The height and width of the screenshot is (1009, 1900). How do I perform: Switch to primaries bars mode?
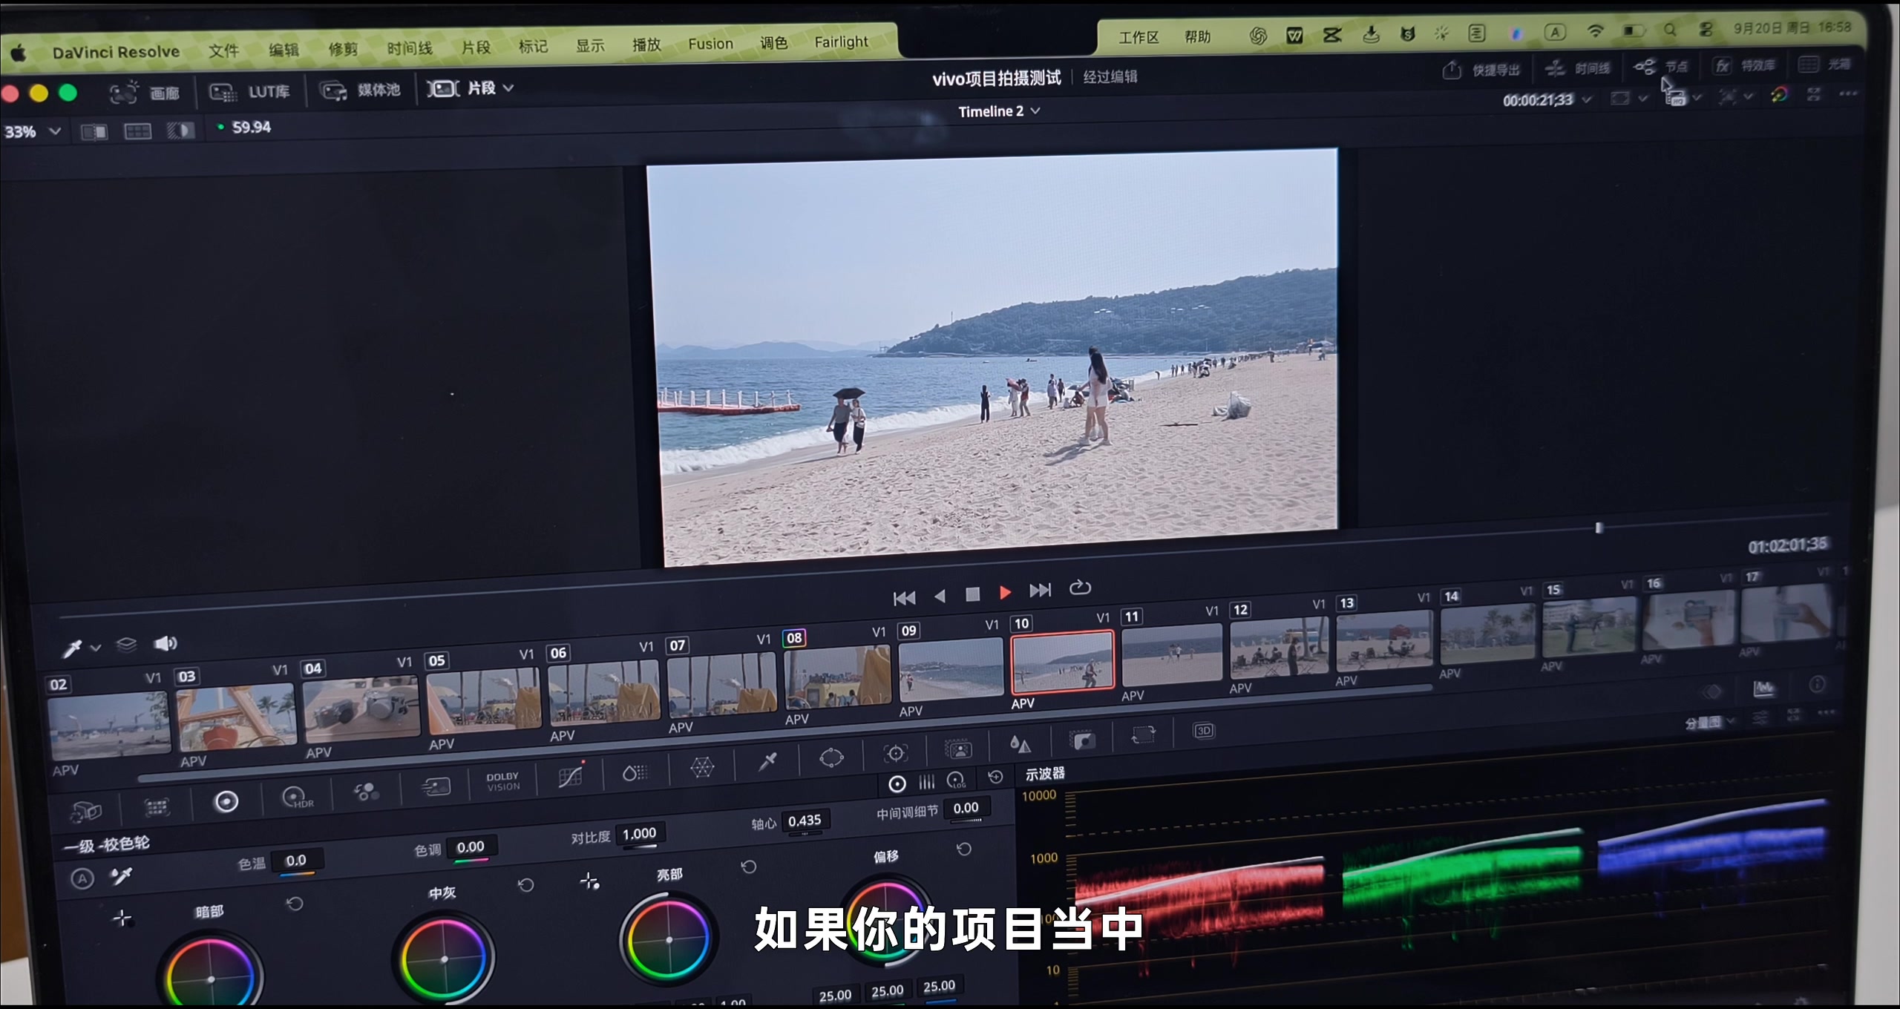[927, 782]
